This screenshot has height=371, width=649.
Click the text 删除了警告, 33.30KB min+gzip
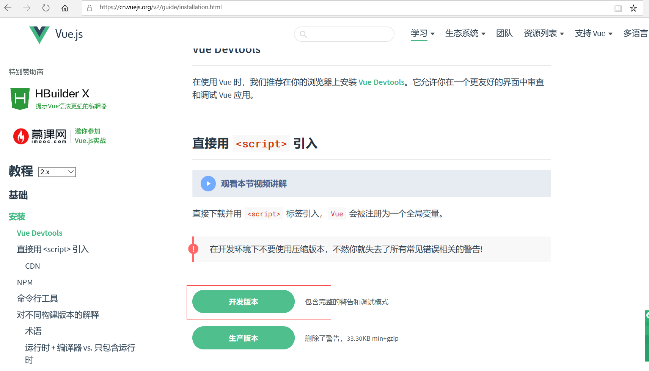coord(352,338)
